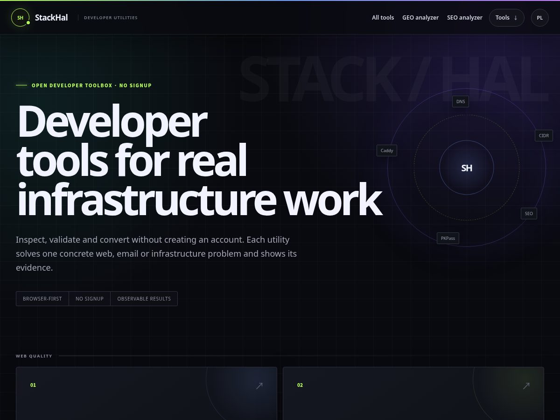Select the DNS orbit tag
Screen dimensions: 560x420
tap(461, 101)
